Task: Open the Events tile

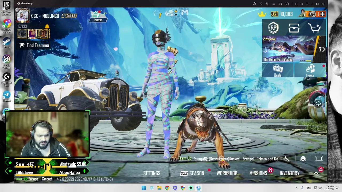Action: tap(310, 71)
